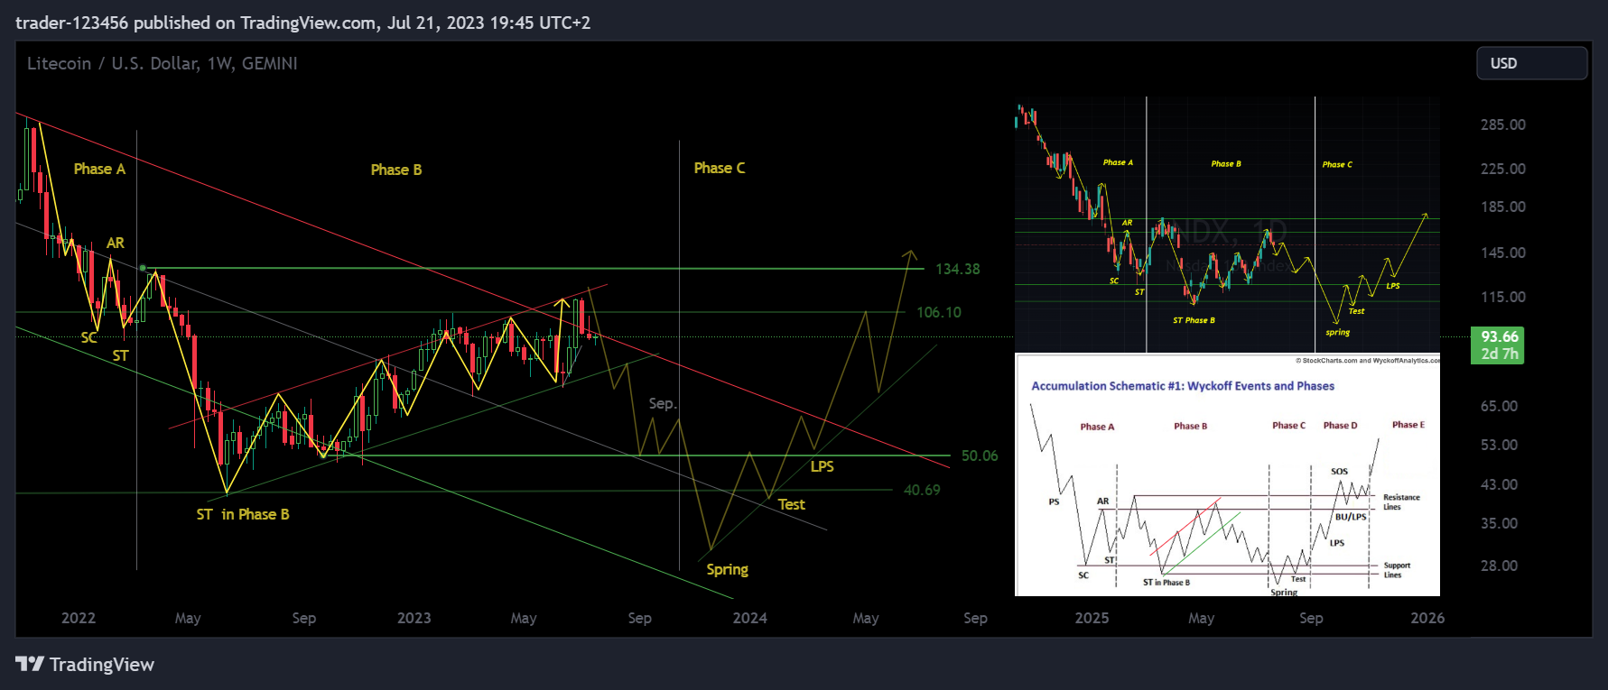Open the inset Nasdaq index chart image
Image resolution: width=1608 pixels, height=690 pixels.
(x=1227, y=225)
